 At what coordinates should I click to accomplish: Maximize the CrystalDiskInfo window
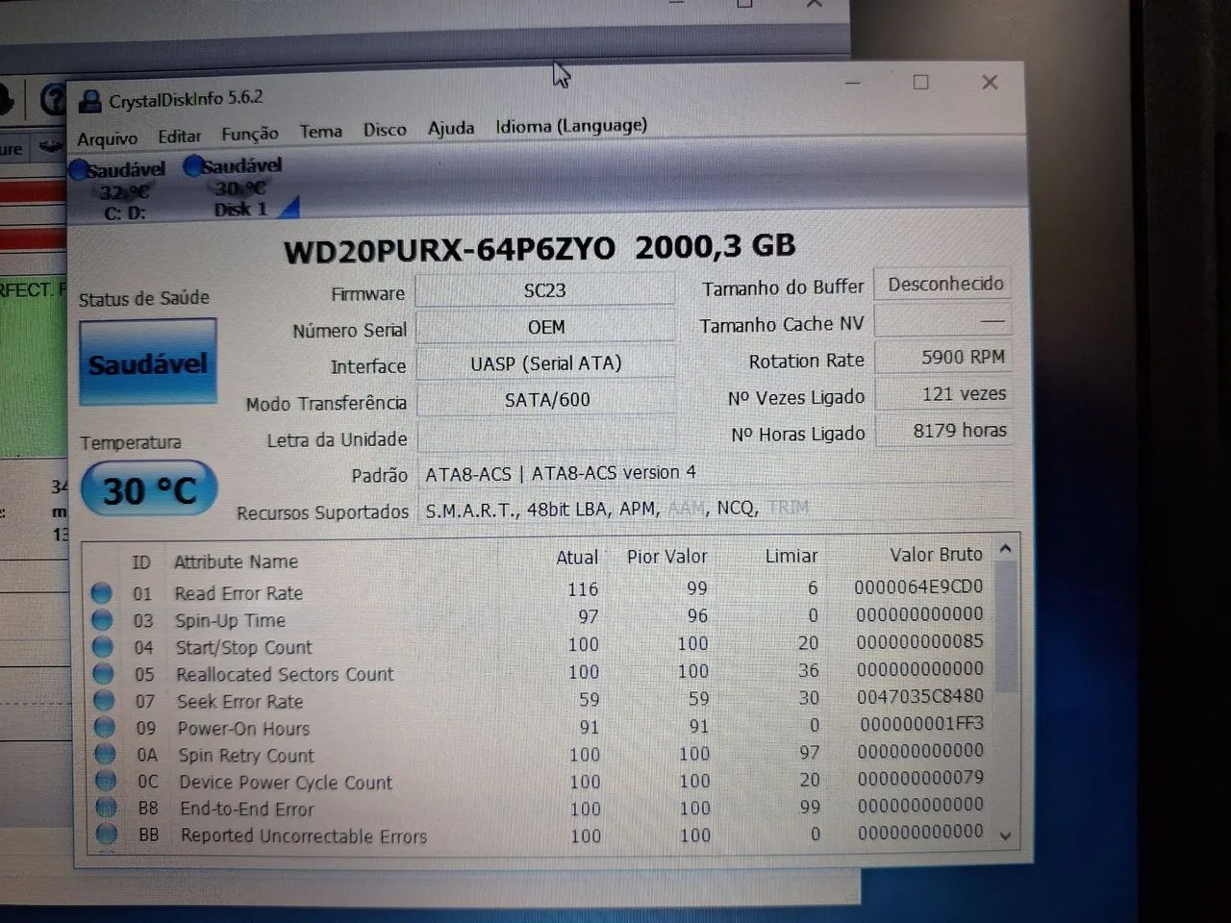[x=920, y=83]
